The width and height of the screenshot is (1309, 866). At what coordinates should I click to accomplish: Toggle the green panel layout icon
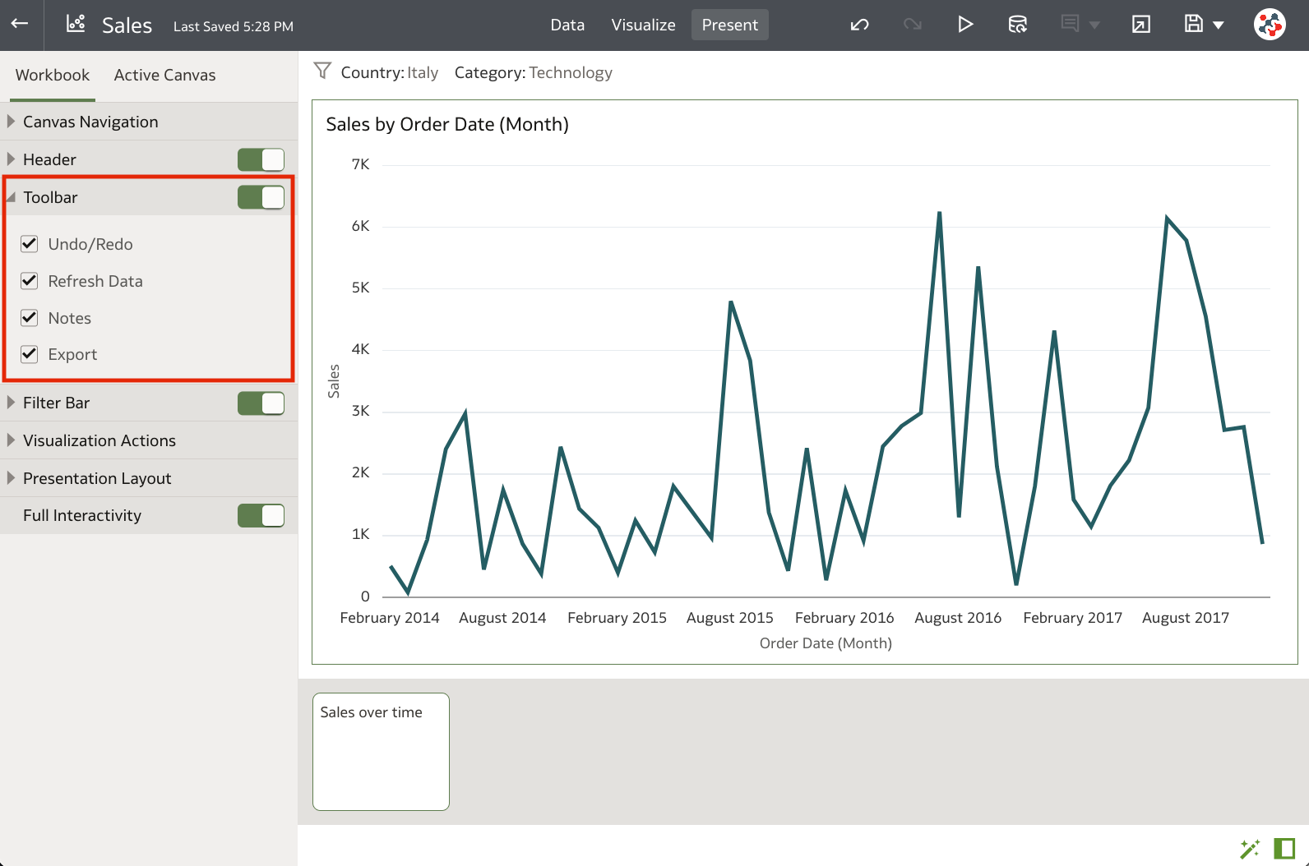tap(1284, 848)
